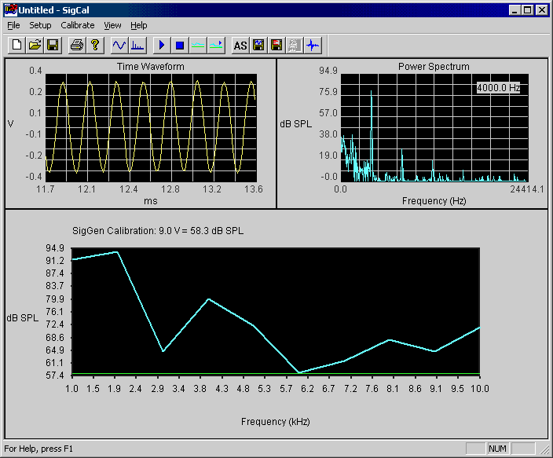Click the 11.7 ms axis tick label

tap(46, 189)
